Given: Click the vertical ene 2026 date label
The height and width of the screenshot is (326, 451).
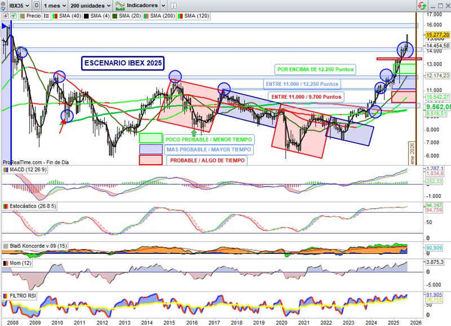Looking at the screenshot, I should (x=413, y=153).
